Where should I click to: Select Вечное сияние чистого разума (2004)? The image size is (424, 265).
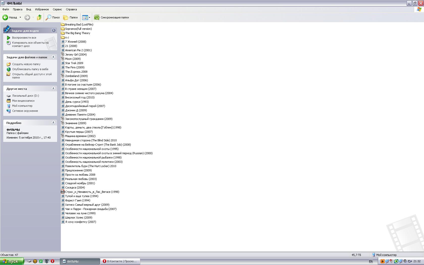pos(87,93)
